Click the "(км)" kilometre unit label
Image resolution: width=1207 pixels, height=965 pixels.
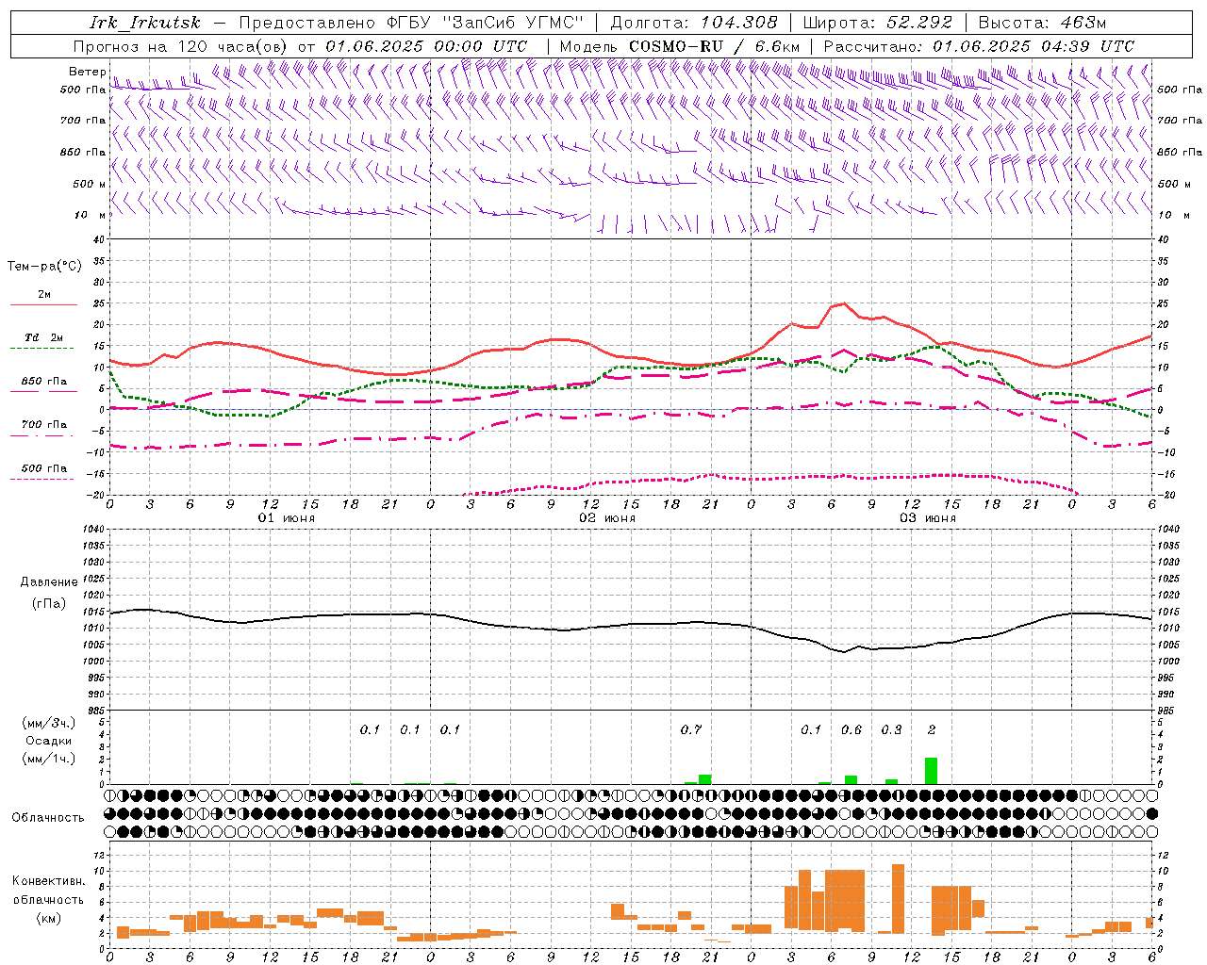49,918
